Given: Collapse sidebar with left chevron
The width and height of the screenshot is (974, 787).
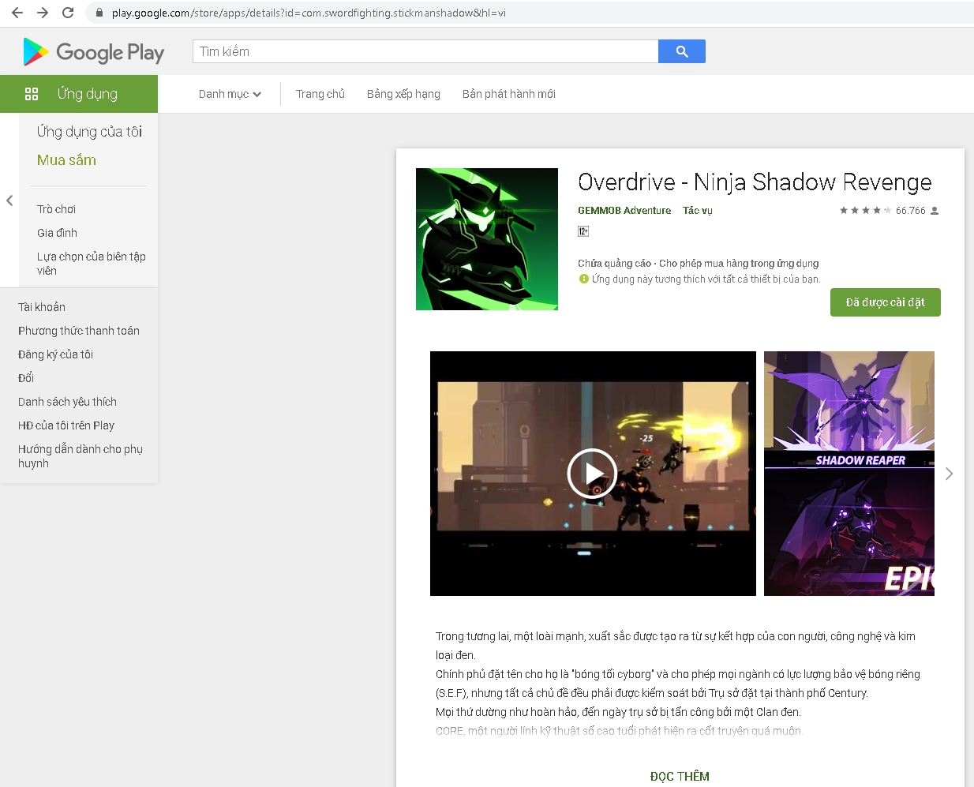Looking at the screenshot, I should point(9,200).
